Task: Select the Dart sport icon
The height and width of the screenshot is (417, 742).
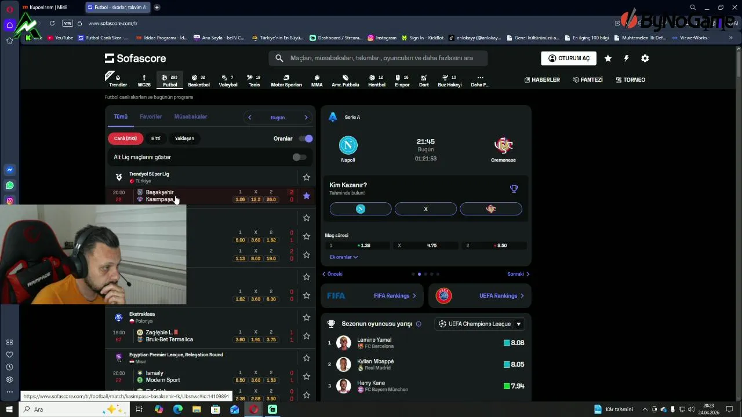Action: (424, 81)
